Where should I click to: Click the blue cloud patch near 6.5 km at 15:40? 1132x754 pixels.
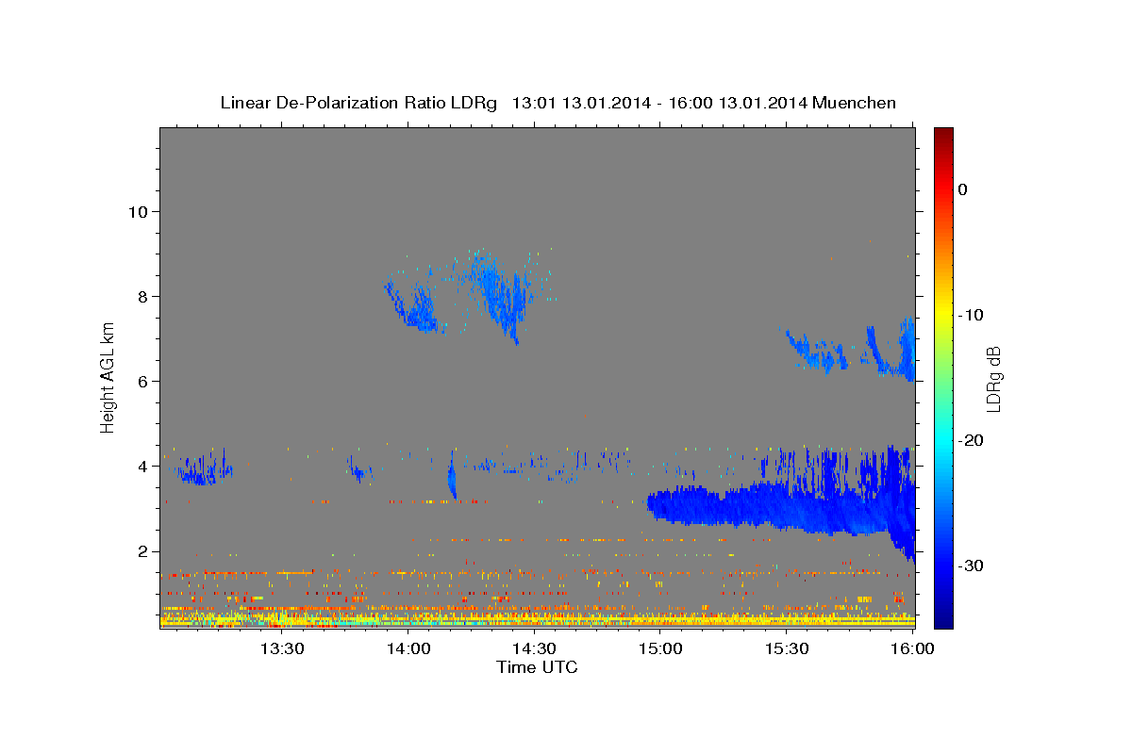click(819, 352)
